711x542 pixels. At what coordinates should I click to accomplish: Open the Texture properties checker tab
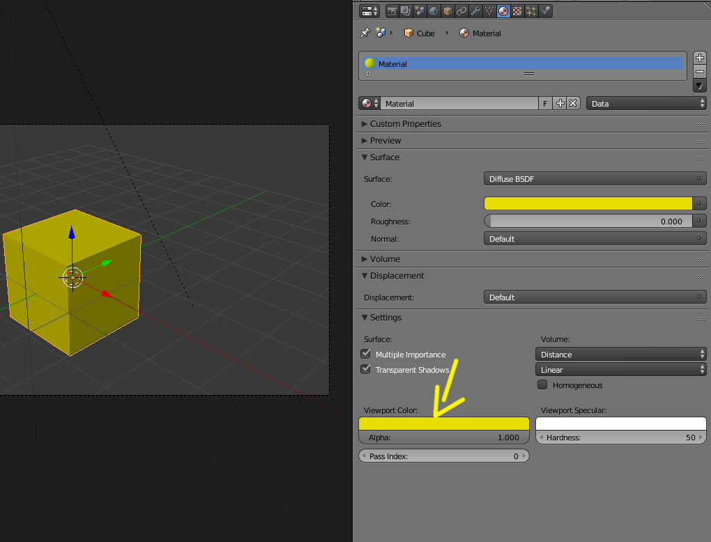517,11
